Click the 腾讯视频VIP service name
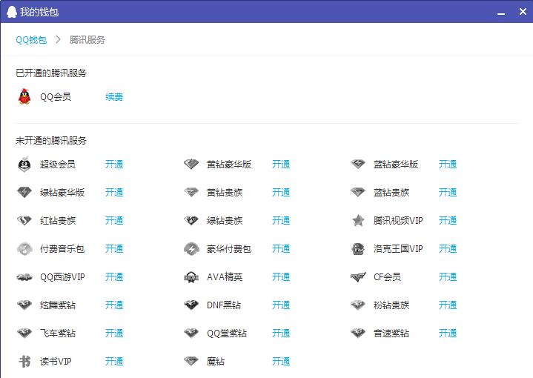 (398, 221)
